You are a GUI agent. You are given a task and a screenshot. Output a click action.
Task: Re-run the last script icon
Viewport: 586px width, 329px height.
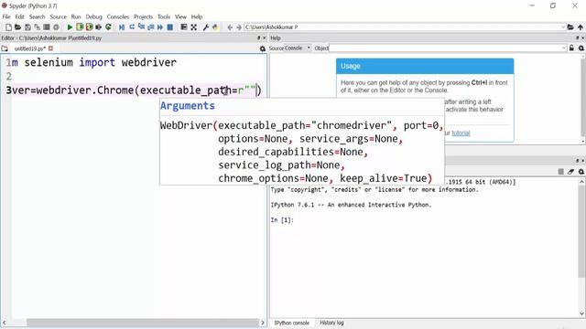click(x=108, y=27)
